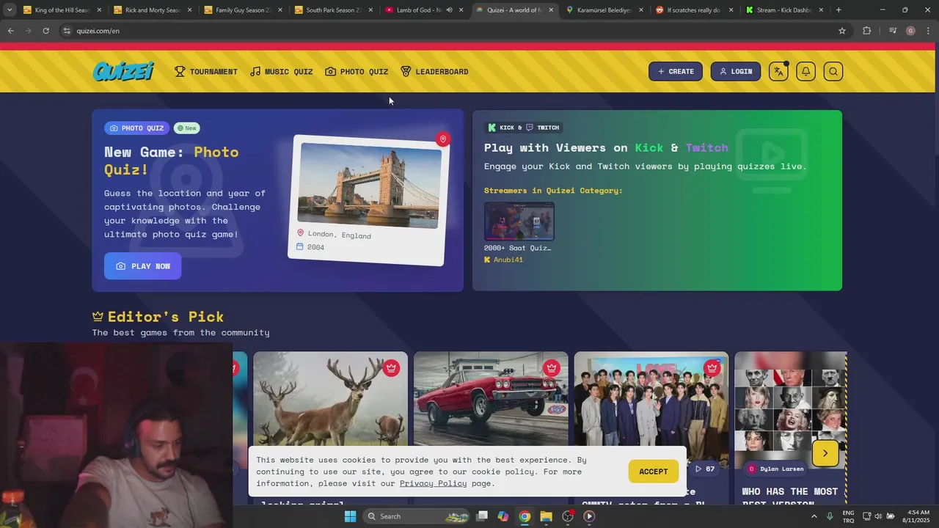
Task: Open volume control in system tray
Action: coord(878,516)
